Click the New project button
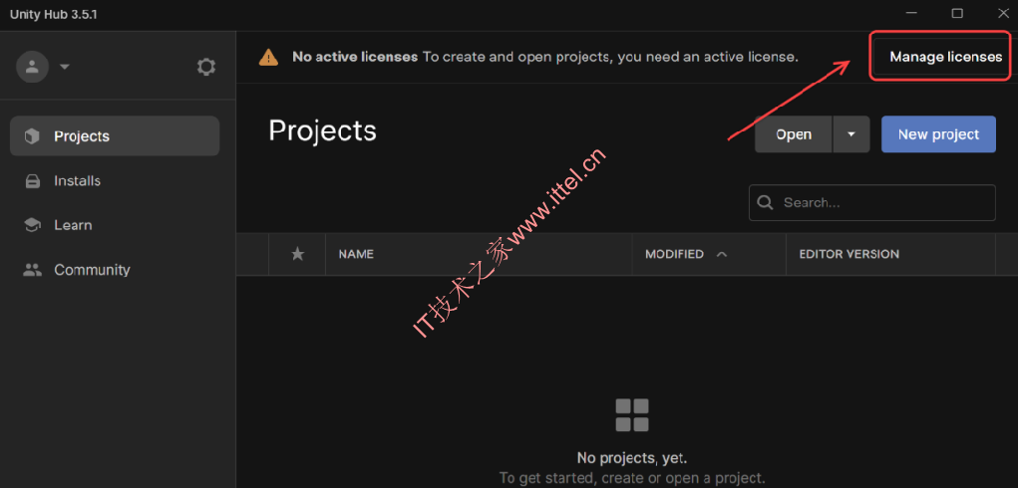This screenshot has width=1018, height=488. tap(938, 134)
